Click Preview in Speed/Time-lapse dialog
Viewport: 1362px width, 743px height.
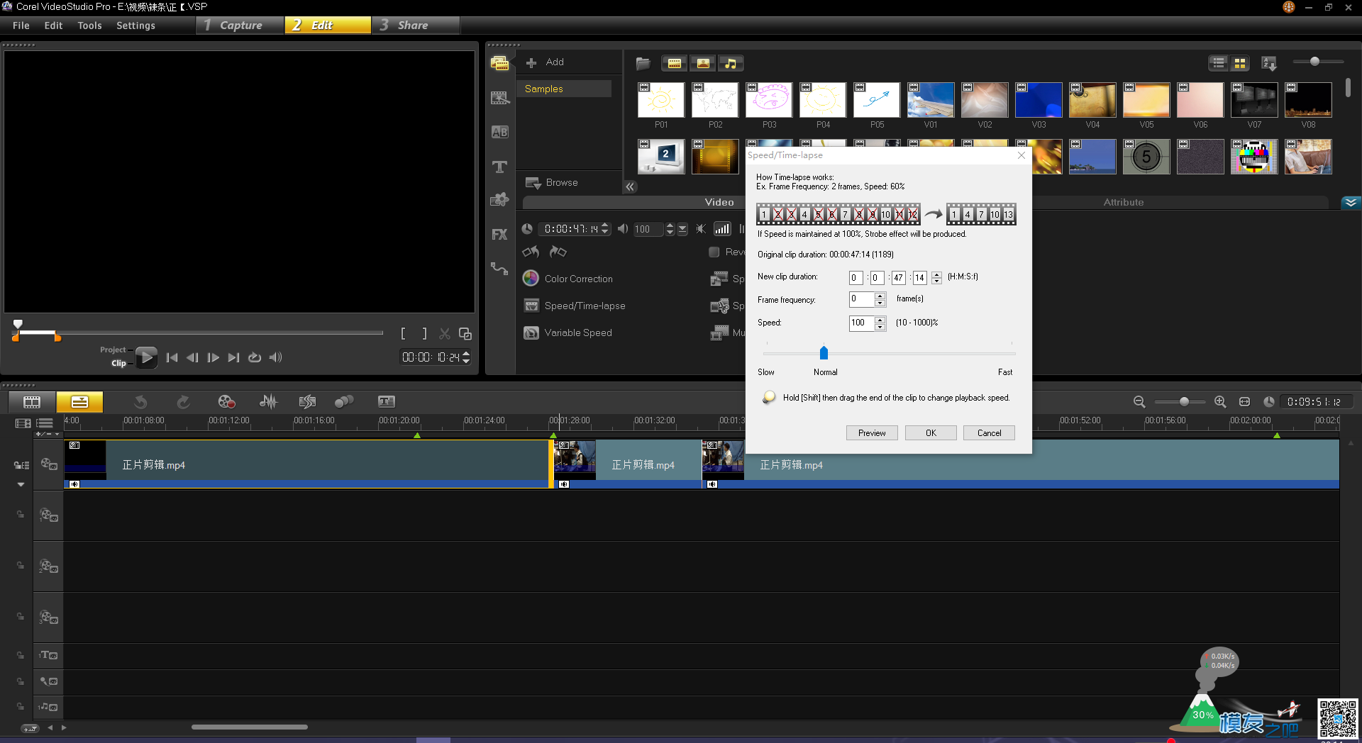point(872,433)
